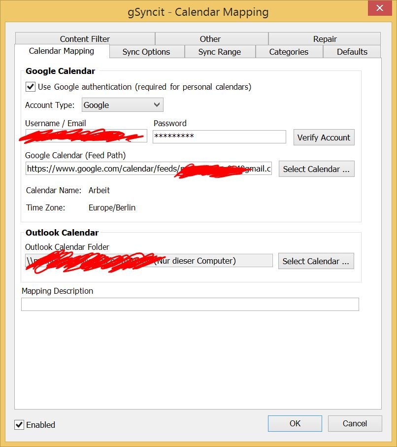Click the Mapping Description text box
The width and height of the screenshot is (397, 447).
(190, 304)
